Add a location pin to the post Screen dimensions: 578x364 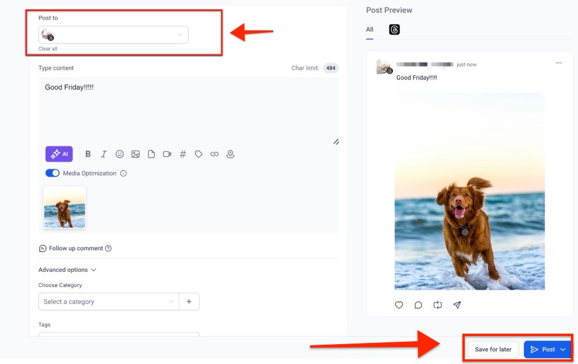pos(231,154)
